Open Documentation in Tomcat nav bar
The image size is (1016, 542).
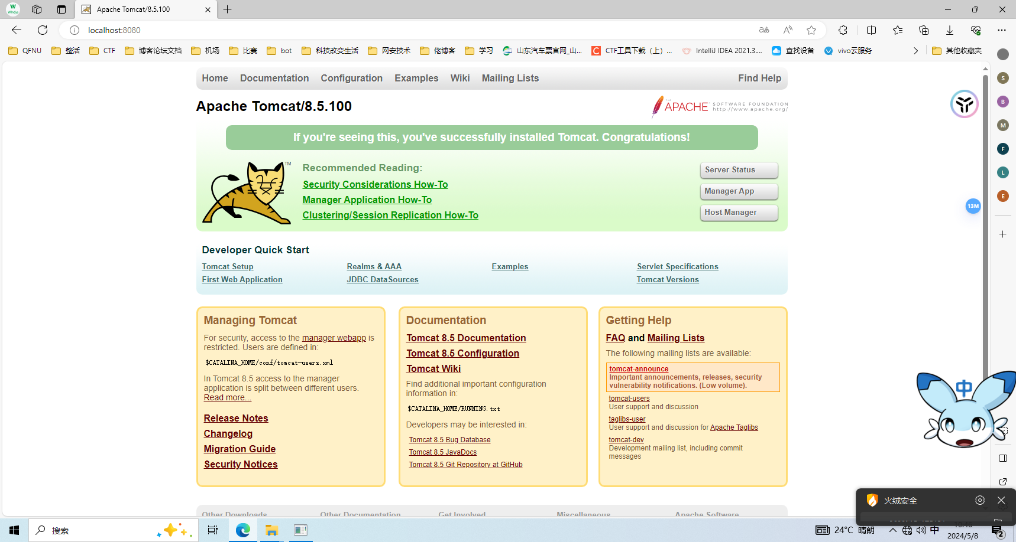click(274, 78)
